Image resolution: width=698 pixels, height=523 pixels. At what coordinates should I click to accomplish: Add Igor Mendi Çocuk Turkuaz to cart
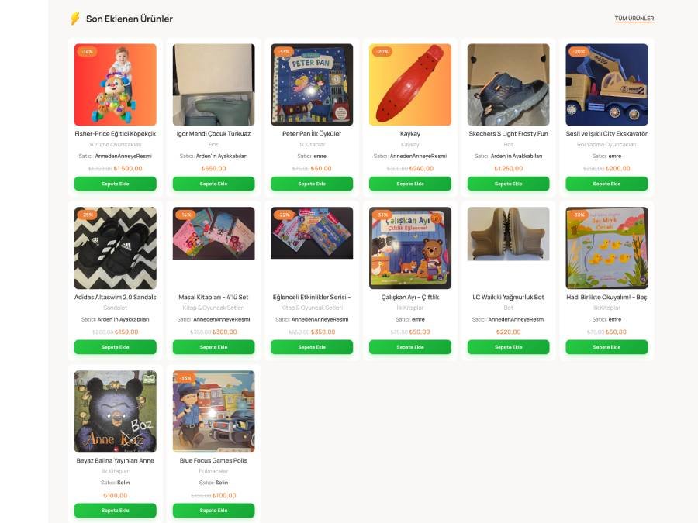(x=214, y=184)
